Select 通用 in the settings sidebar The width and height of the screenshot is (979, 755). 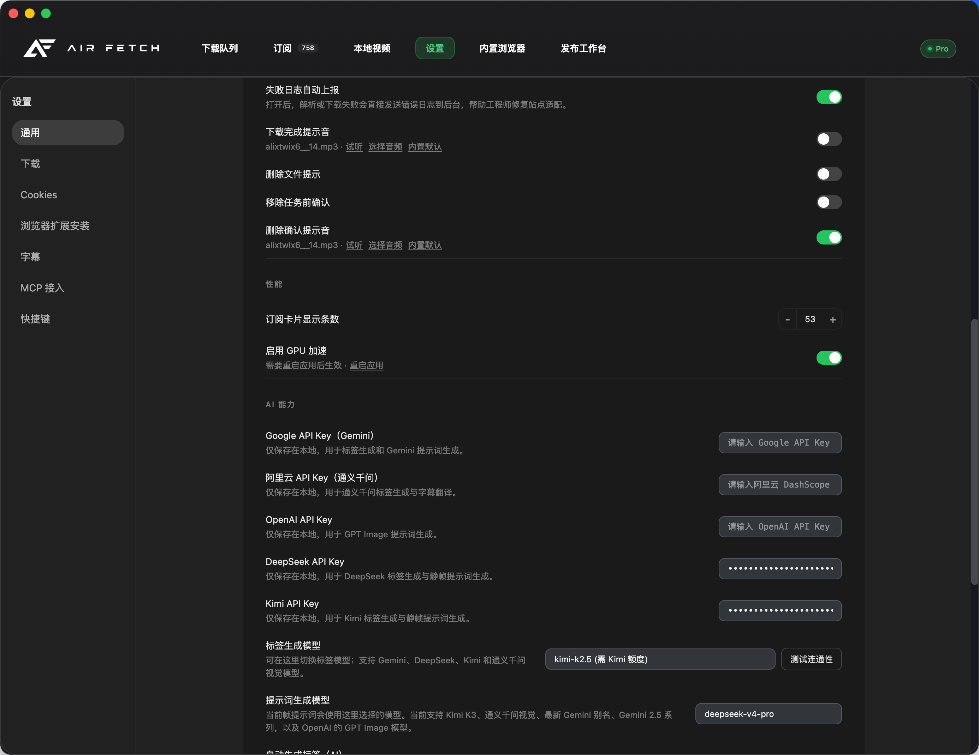68,133
